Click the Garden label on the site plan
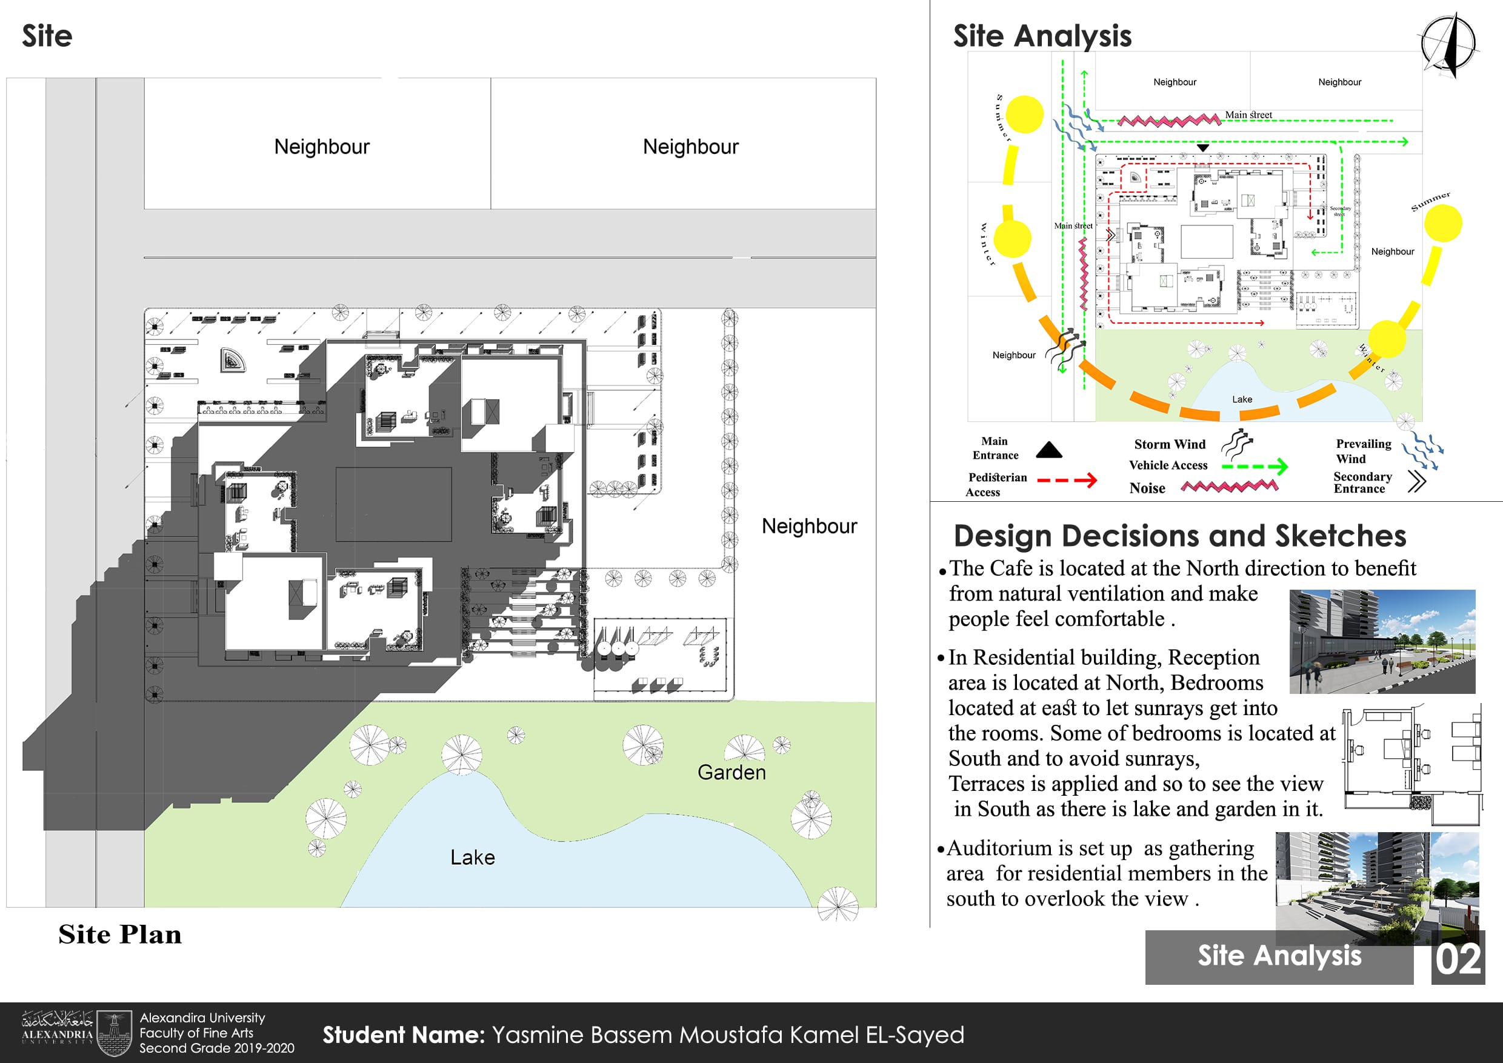 (732, 772)
